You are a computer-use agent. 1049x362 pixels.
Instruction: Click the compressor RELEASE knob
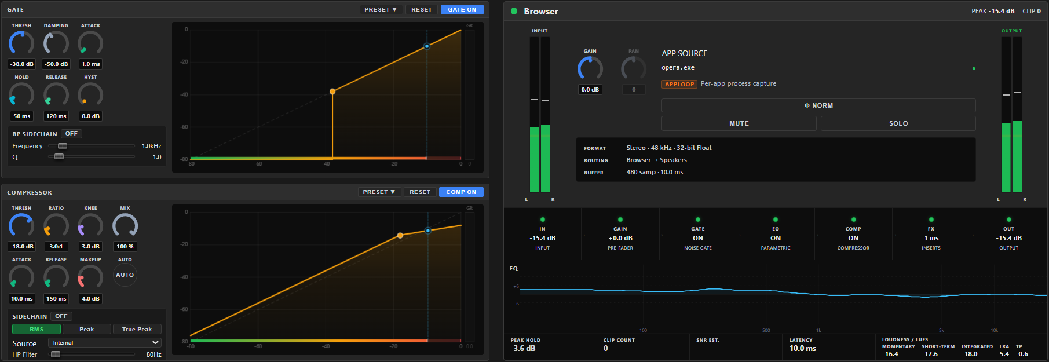point(56,277)
